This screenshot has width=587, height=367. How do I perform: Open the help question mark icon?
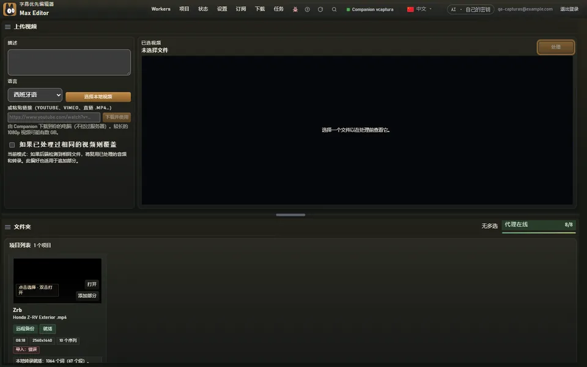pos(308,9)
